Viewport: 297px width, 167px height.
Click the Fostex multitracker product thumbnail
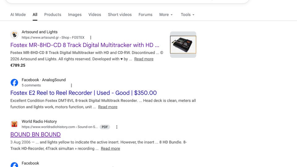pos(183,45)
